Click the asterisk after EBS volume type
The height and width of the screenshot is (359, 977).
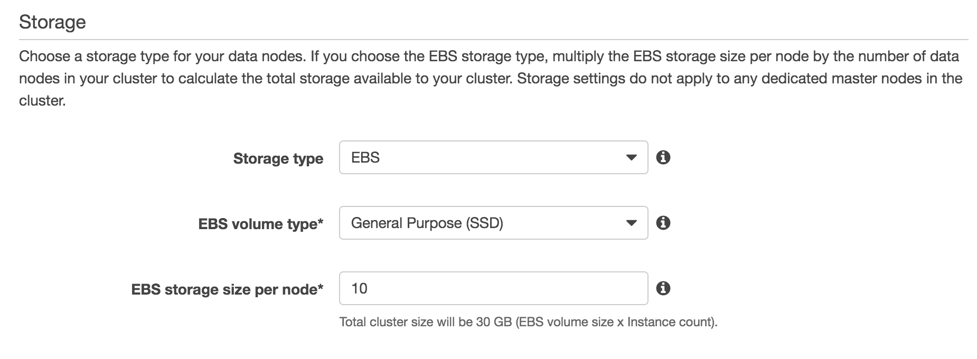(320, 222)
